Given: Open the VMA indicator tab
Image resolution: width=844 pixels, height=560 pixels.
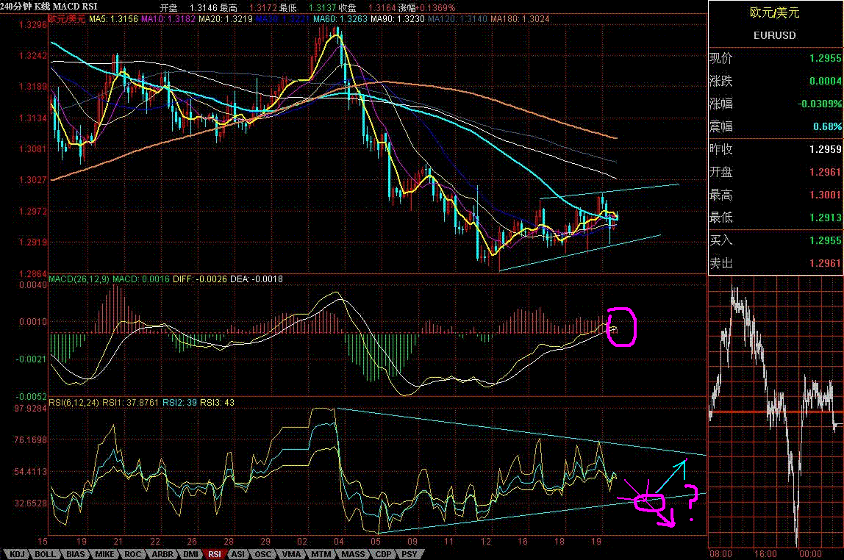Looking at the screenshot, I should (290, 553).
